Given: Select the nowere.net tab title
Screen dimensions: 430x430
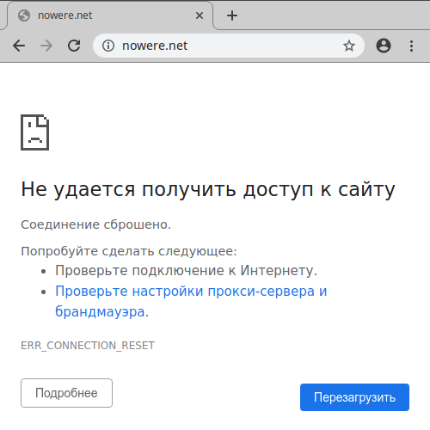Looking at the screenshot, I should (65, 15).
